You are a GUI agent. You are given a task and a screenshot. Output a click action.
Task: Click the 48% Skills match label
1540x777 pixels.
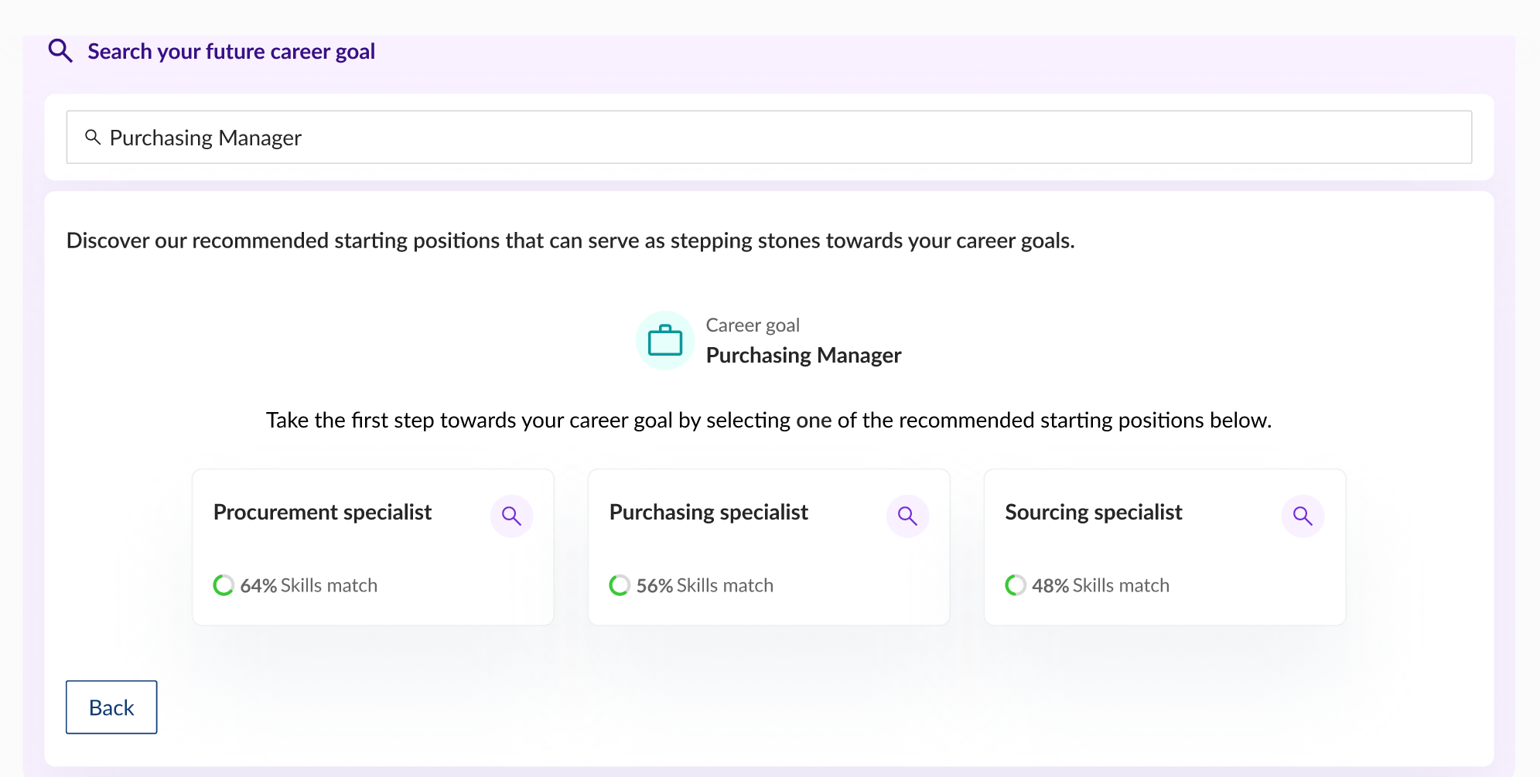coord(1101,585)
